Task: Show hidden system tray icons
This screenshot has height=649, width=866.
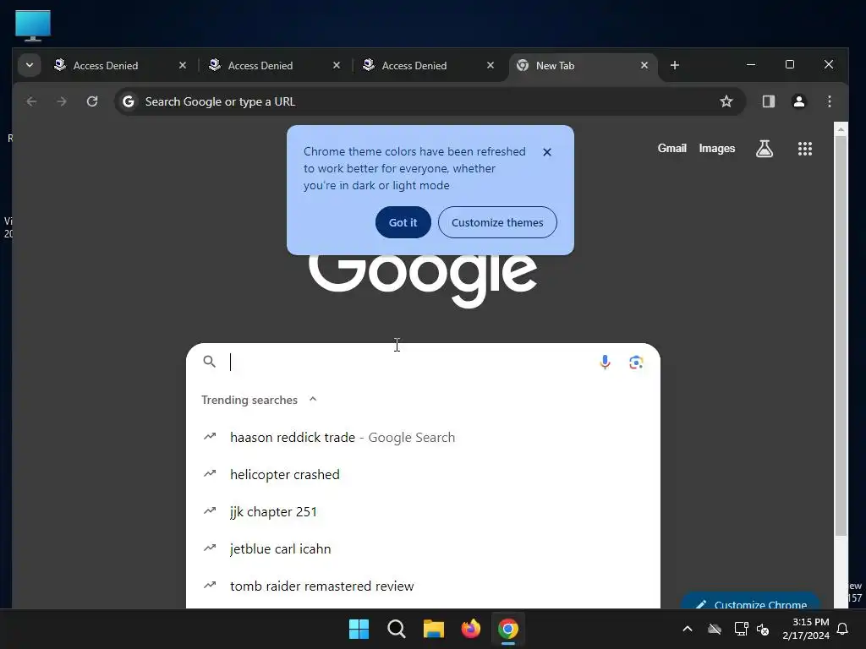Action: click(688, 629)
